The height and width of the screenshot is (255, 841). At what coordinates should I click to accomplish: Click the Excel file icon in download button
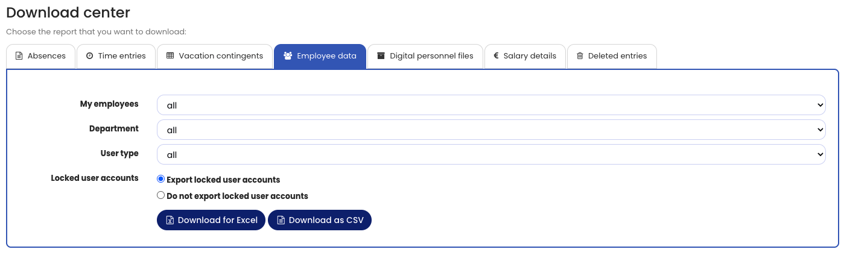[170, 220]
